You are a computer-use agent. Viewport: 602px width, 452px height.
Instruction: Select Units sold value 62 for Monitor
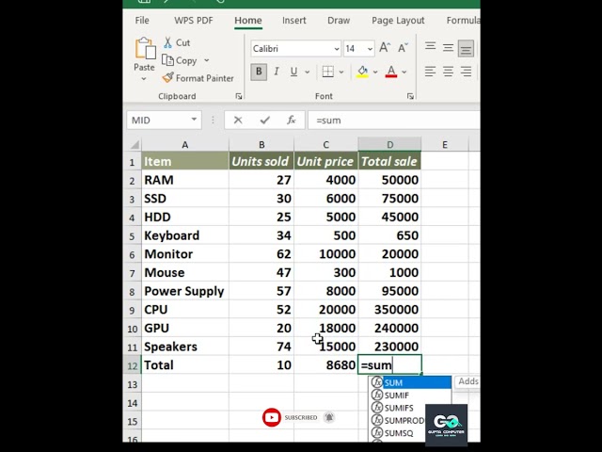tap(261, 254)
